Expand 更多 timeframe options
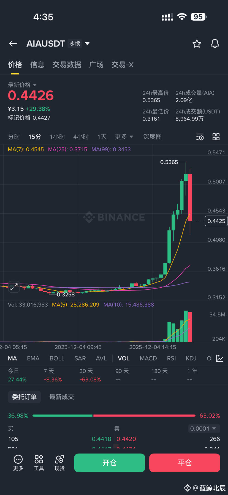Viewport: 228px width, 495px height. tap(124, 137)
